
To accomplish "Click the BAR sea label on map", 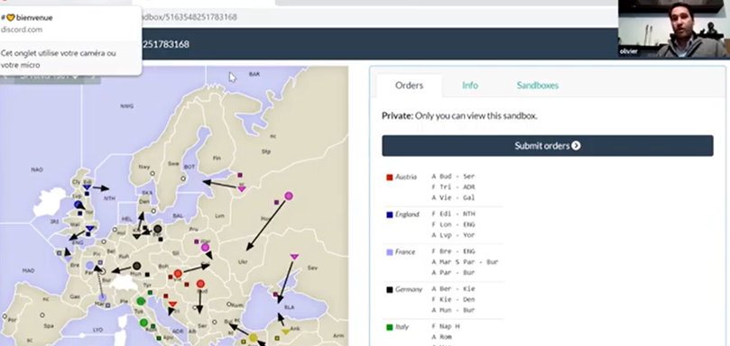I will tap(254, 74).
